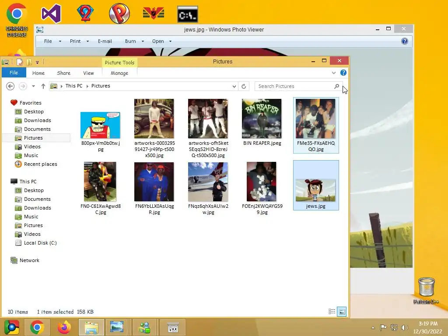Viewport: 448px width, 336px height.
Task: Launch the command prompt desktop icon
Action: point(187,14)
